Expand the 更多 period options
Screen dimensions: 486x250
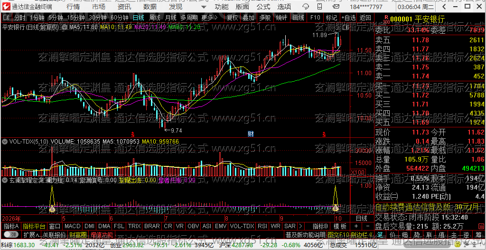pyautogui.click(x=209, y=18)
